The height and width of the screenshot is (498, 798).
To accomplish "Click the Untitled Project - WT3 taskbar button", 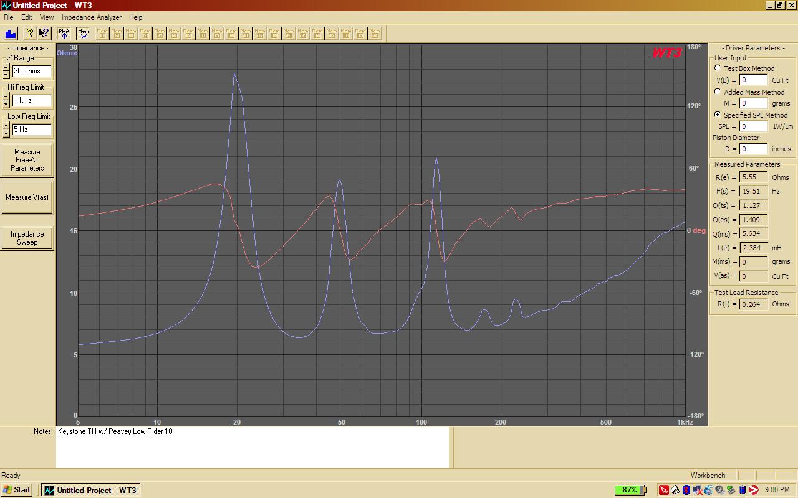I will coord(90,490).
